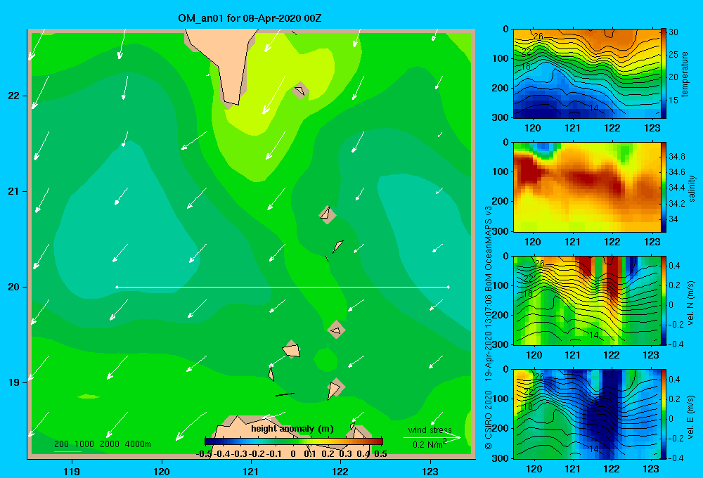
Task: Click the title "OM_an01 for 08-Apr-2020 00Z"
Action: [250, 18]
